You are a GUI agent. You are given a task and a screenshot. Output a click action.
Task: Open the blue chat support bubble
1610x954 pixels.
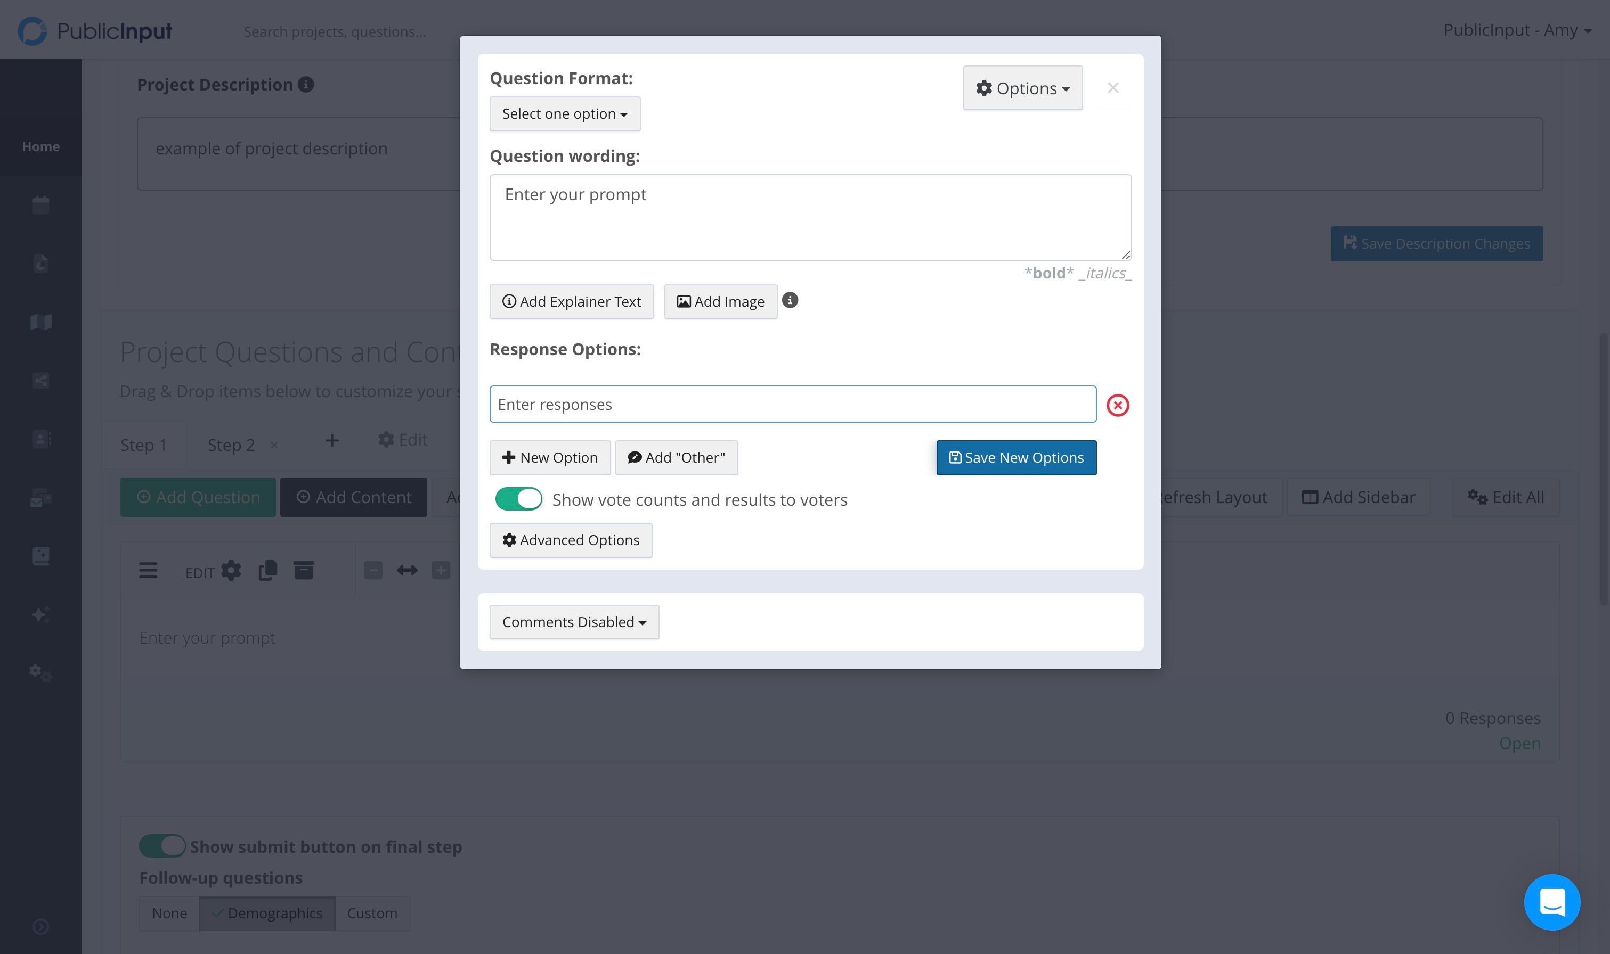1551,902
